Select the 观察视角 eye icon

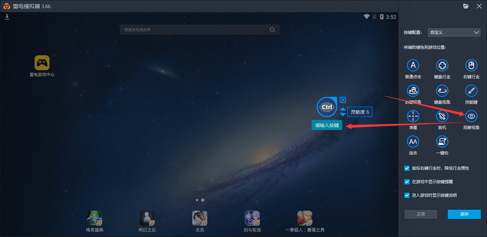(x=471, y=116)
